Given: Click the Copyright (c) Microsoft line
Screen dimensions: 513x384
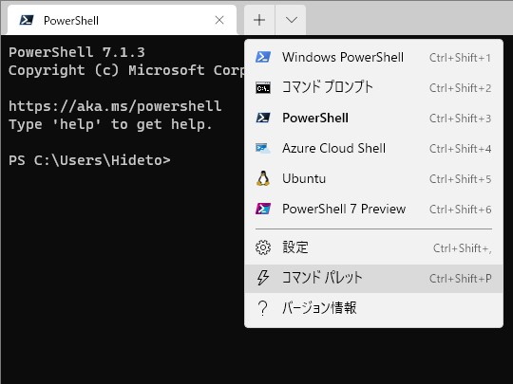Looking at the screenshot, I should coord(126,70).
